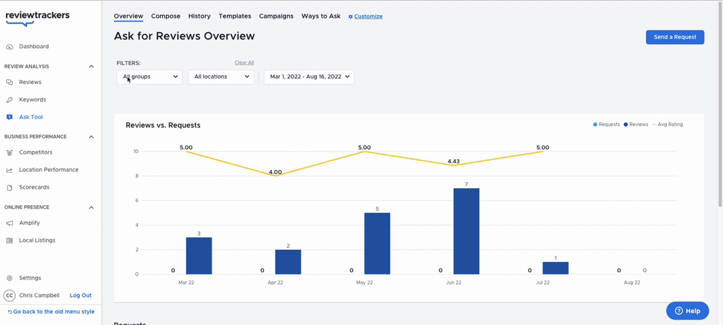Open Scorecards in the sidebar
The width and height of the screenshot is (723, 325).
34,188
